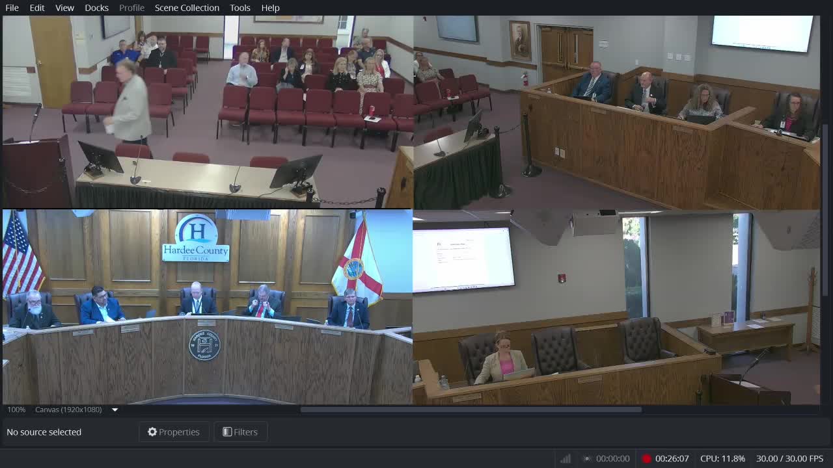Click the streaming status icon
Viewport: 833px width, 468px height.
[587, 459]
